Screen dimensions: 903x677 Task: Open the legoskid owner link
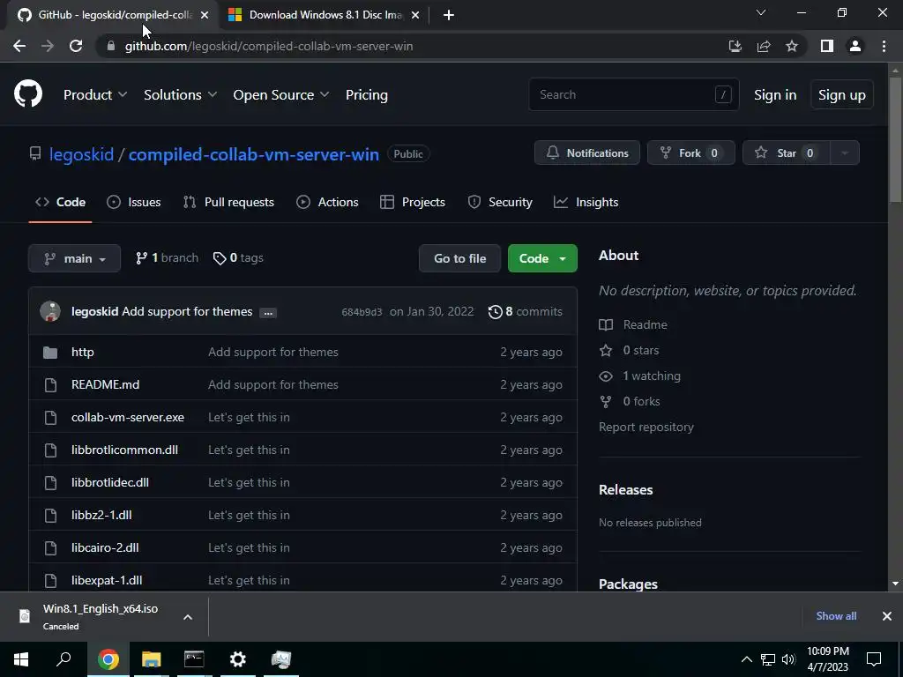[x=81, y=154]
